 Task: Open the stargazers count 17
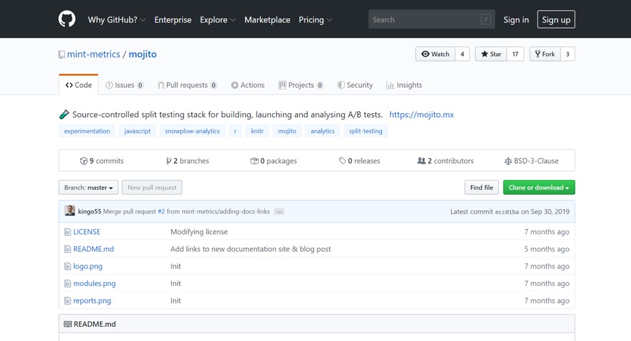click(516, 54)
